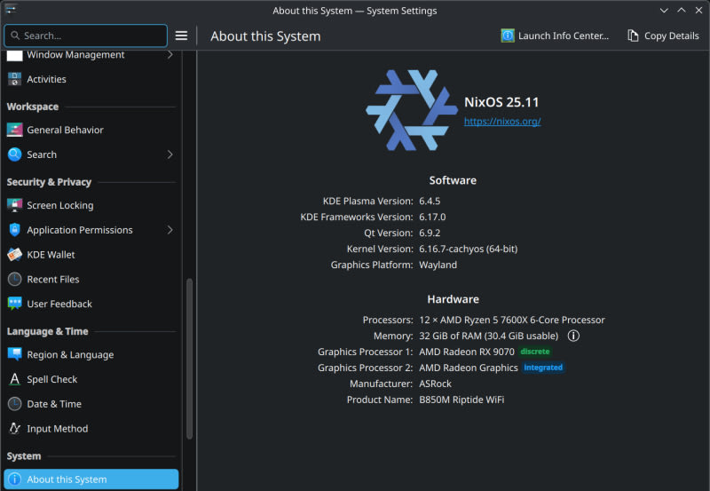
Task: Click the Recent Files clock icon
Action: pos(14,279)
